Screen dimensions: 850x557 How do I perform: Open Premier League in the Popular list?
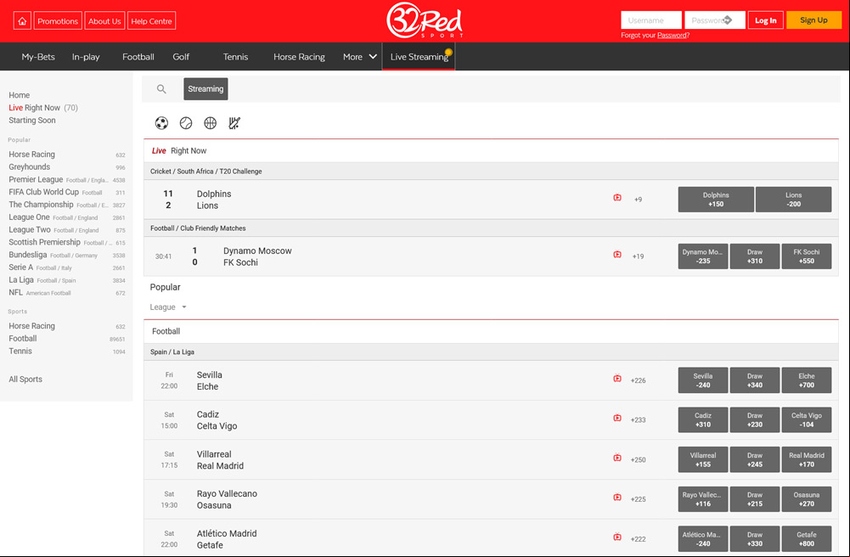[x=67, y=179]
